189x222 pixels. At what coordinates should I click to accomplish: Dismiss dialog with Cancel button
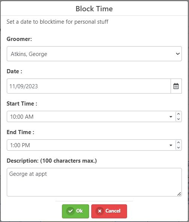[x=109, y=211]
